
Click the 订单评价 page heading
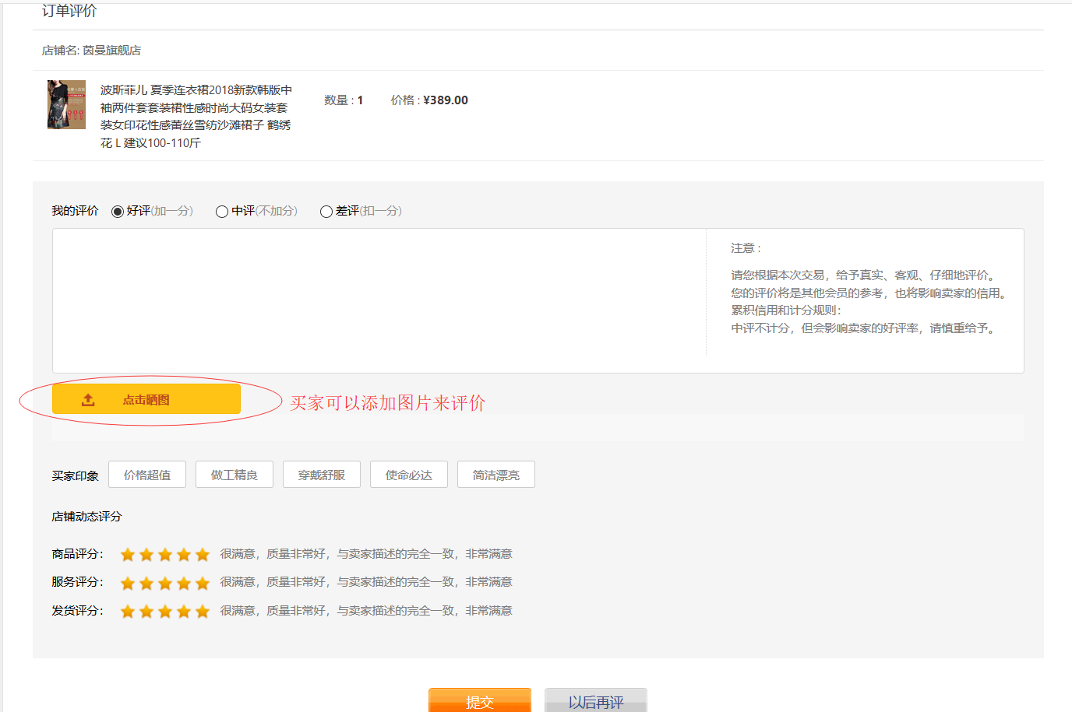coord(69,11)
